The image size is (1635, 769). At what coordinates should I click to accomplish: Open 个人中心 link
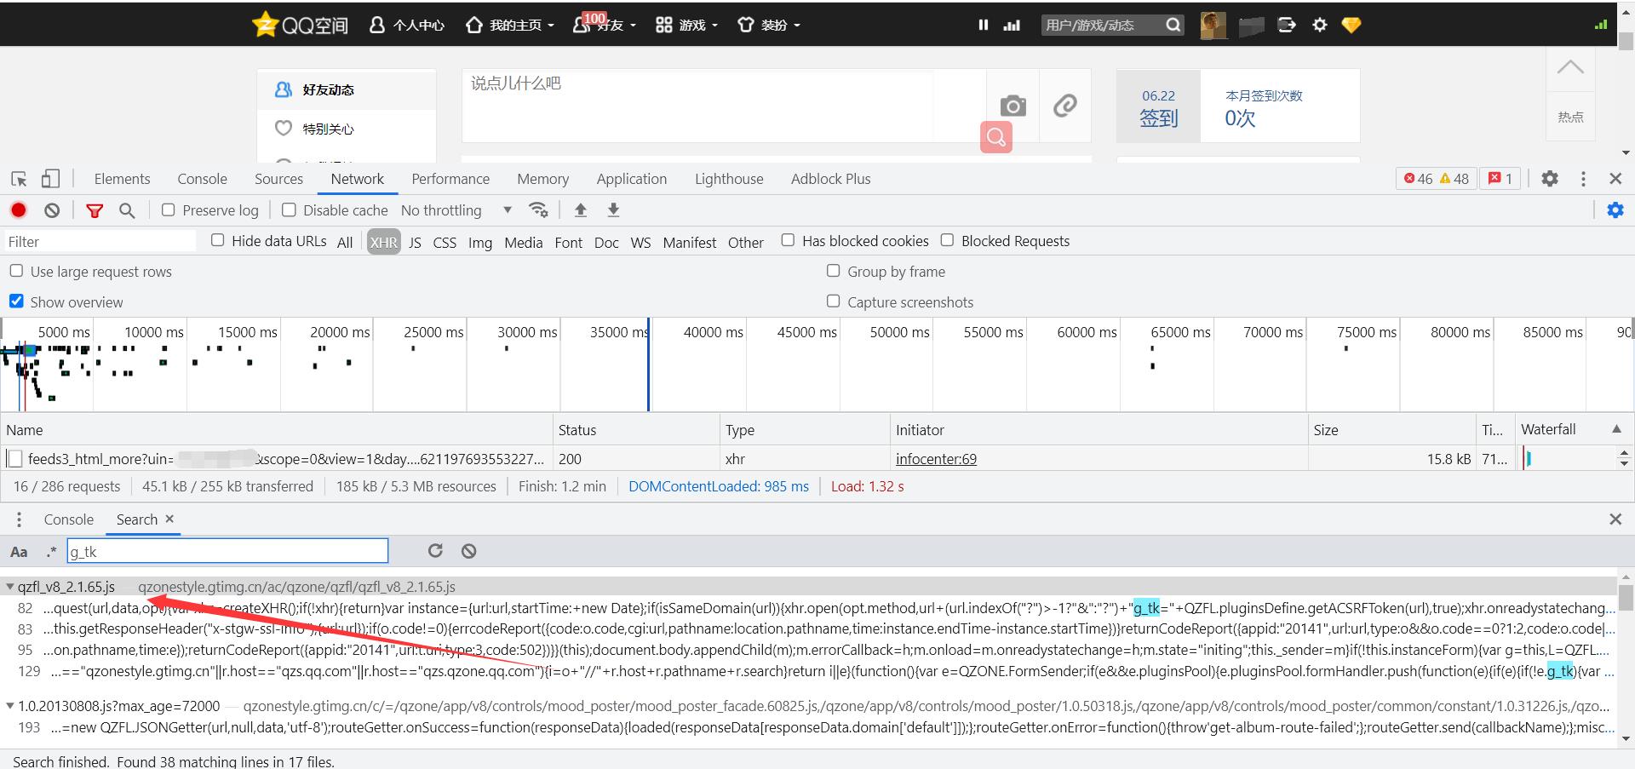407,25
